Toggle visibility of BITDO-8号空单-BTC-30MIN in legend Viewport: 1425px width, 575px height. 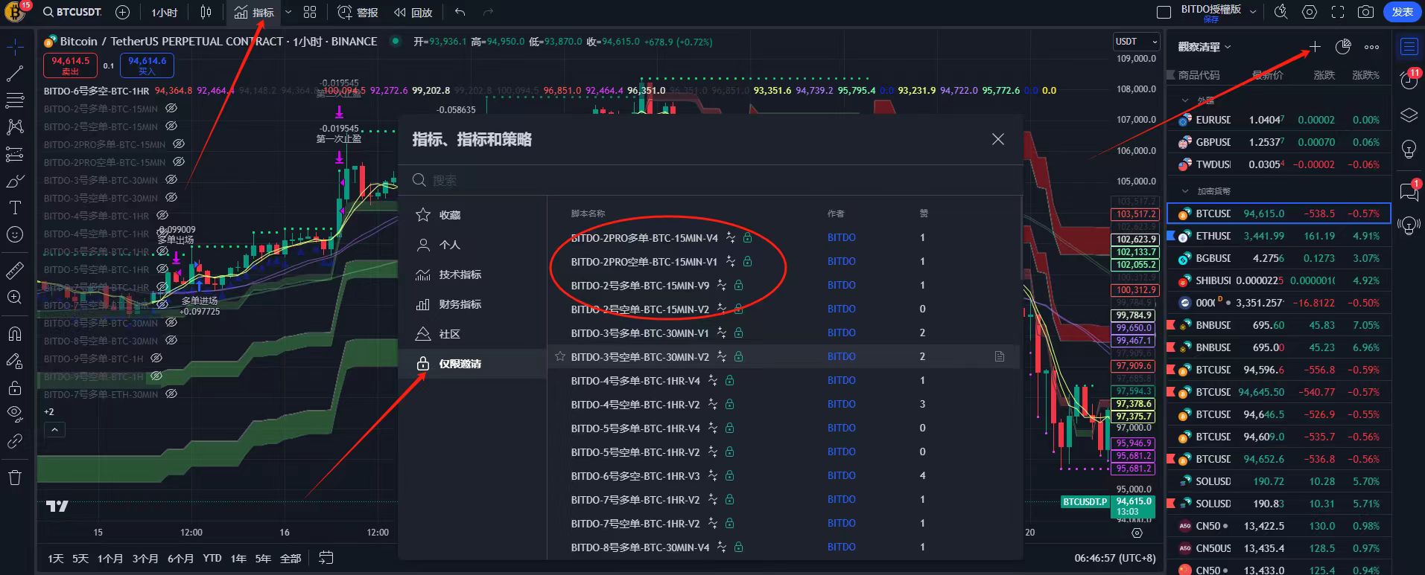pyautogui.click(x=171, y=341)
